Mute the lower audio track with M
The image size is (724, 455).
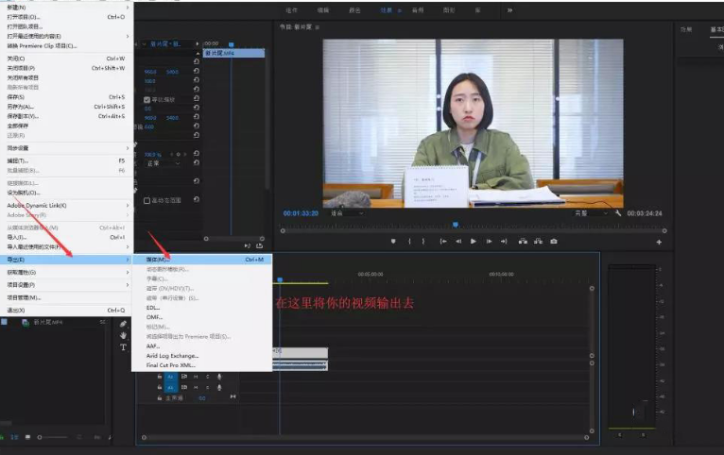[196, 387]
